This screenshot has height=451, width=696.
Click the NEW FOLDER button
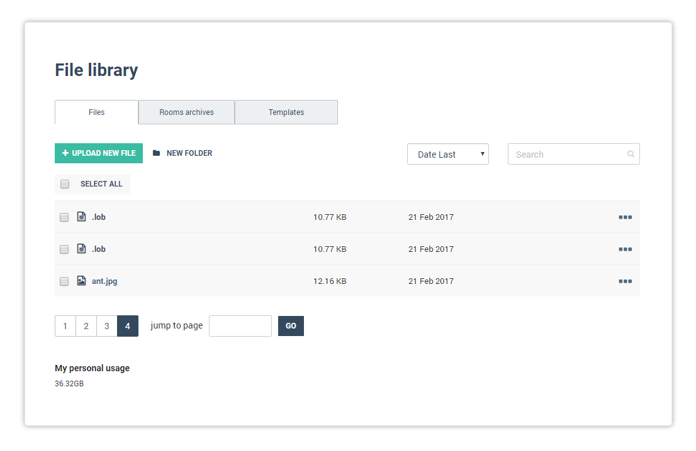182,153
